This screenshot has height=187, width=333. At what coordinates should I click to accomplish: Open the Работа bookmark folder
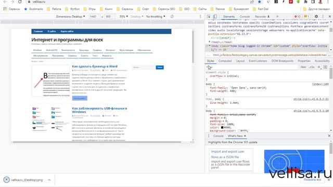(x=54, y=9)
